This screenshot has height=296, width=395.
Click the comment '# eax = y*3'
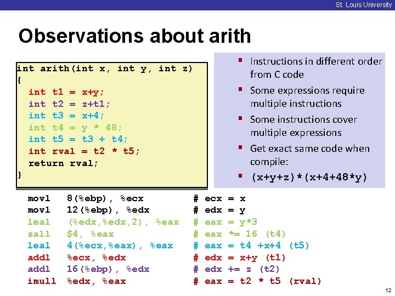tap(225, 222)
